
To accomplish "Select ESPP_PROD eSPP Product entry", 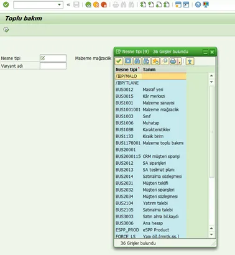I will (150, 230).
